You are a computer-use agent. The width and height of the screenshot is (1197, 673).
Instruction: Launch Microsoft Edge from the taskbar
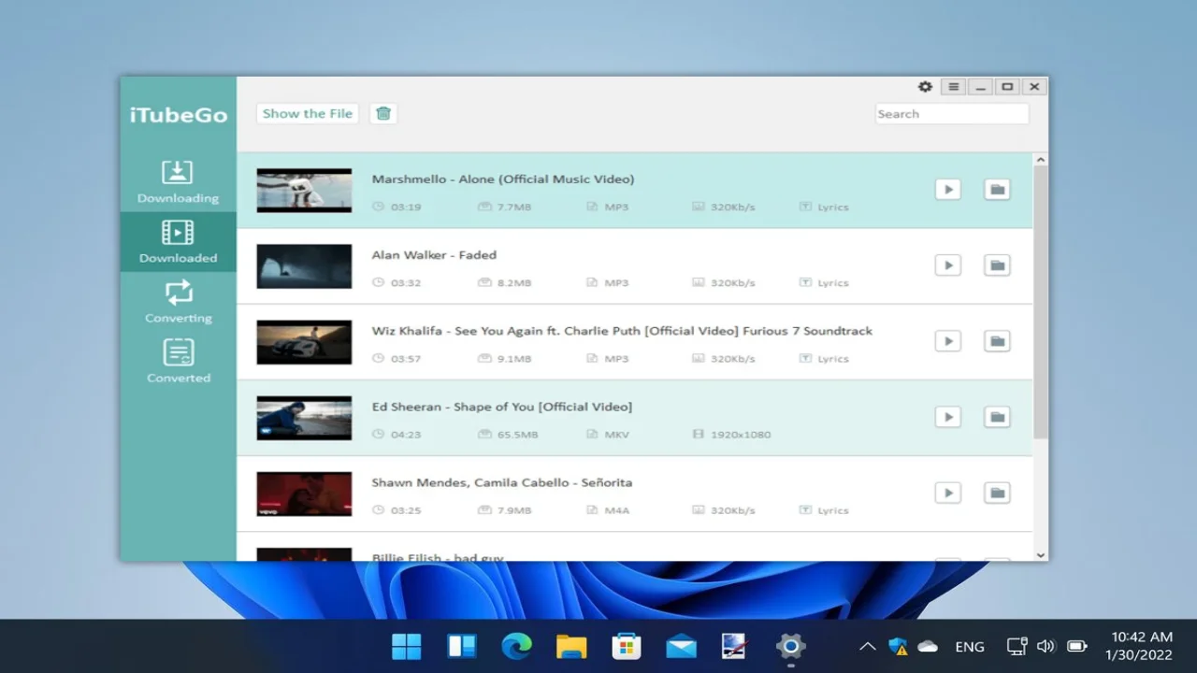[516, 646]
